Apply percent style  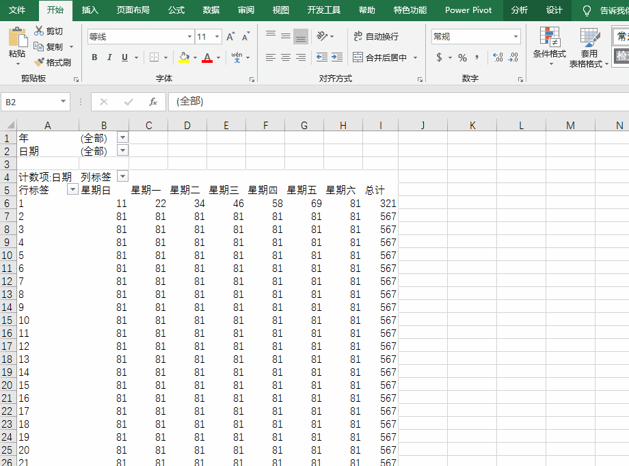click(463, 57)
